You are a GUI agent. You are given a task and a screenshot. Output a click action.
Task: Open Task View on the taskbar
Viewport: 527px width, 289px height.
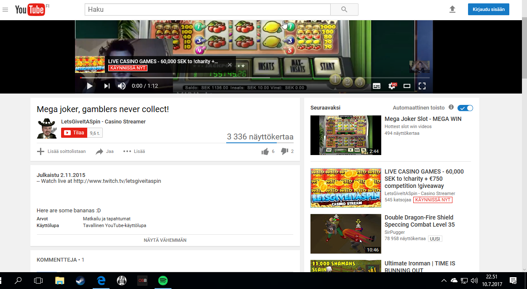pyautogui.click(x=38, y=280)
